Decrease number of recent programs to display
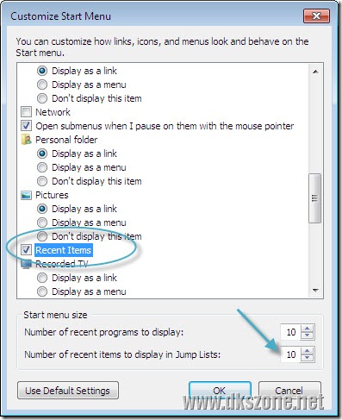 point(308,335)
